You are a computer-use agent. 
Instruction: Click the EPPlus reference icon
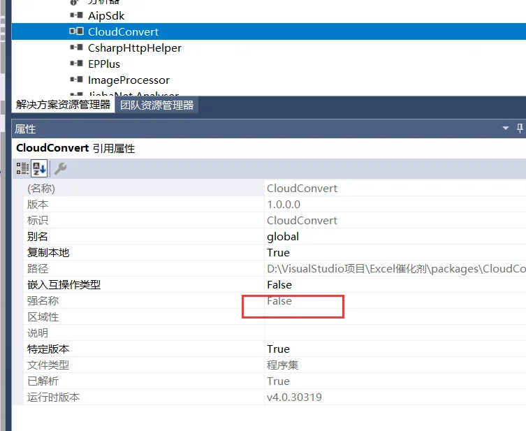[x=76, y=63]
